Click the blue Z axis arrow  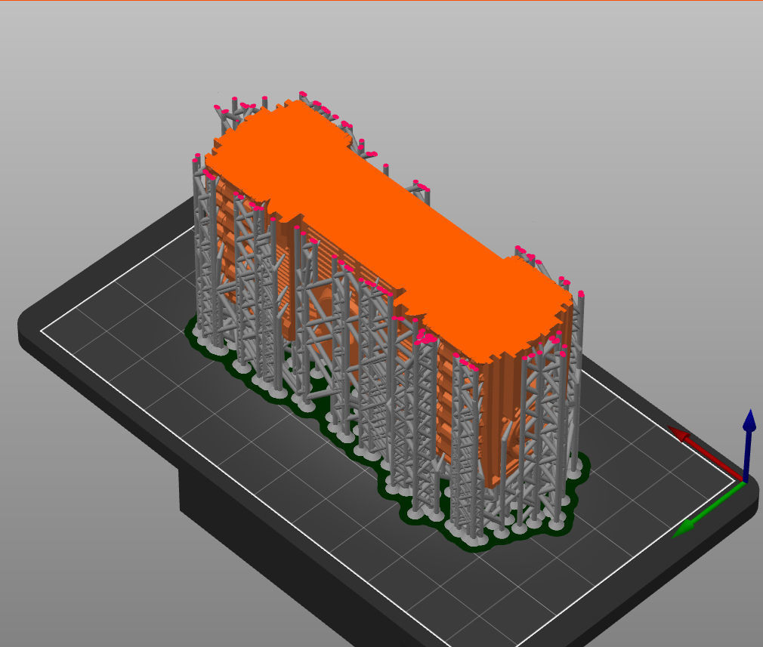749,445
